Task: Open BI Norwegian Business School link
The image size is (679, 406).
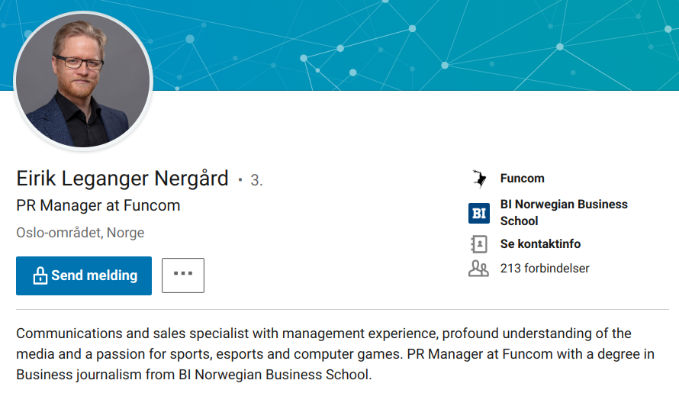Action: pos(564,212)
